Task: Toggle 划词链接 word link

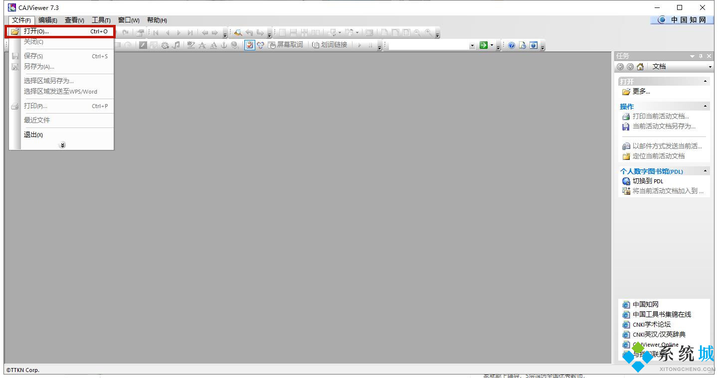Action: tap(330, 45)
